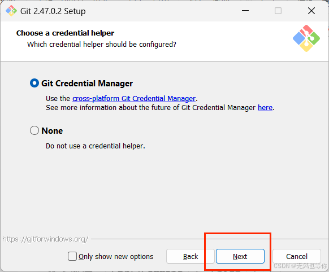Minimize the Git Setup window
This screenshot has width=329, height=272.
[245, 11]
